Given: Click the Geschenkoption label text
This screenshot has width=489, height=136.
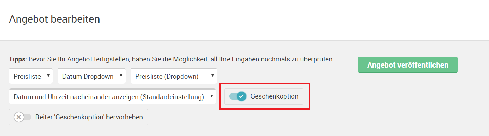Looking at the screenshot, I should [x=274, y=96].
